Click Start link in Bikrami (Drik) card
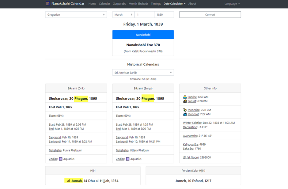Image resolution: width=288 pixels, height=189 pixels. coord(51,125)
